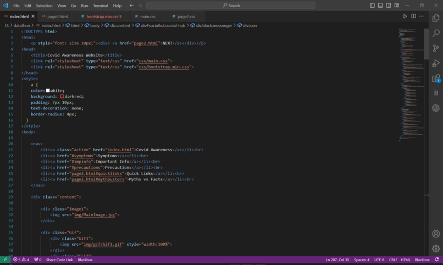Open the Run and Debug view
This screenshot has width=443, height=265.
[436, 63]
